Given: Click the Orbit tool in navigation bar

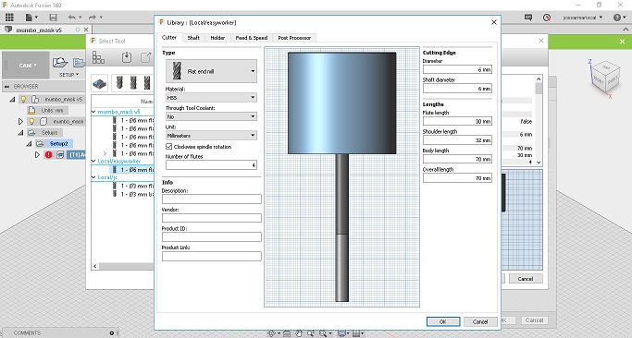Looking at the screenshot, I should click(272, 333).
